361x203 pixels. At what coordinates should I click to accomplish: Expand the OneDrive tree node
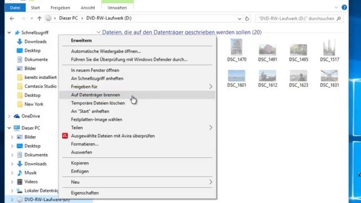tap(9, 116)
